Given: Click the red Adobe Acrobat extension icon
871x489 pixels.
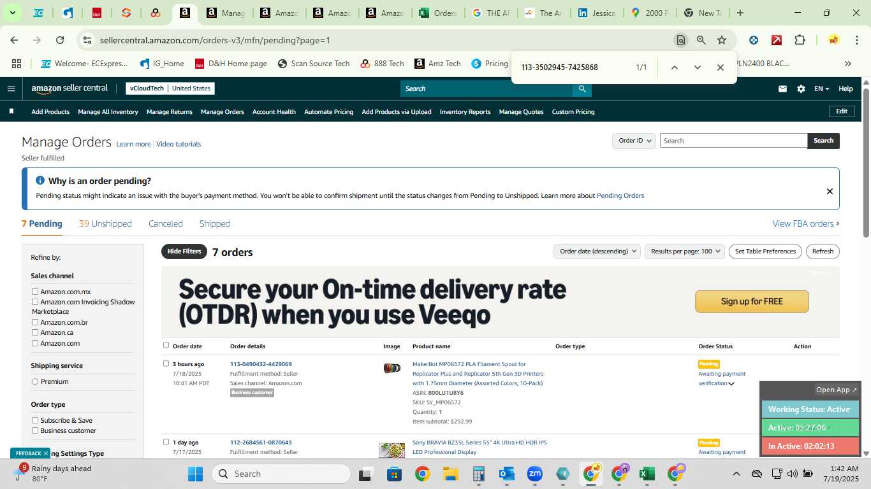Looking at the screenshot, I should point(777,40).
